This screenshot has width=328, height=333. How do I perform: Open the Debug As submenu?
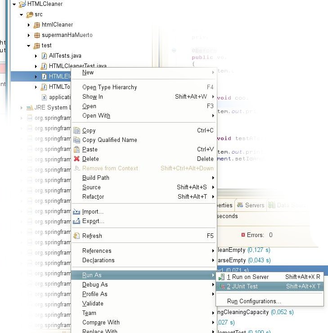(95, 285)
